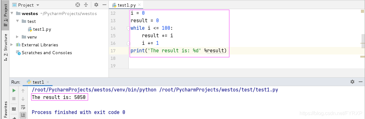Click line number 17 in the gutter
The width and height of the screenshot is (365, 119).
pyautogui.click(x=113, y=51)
